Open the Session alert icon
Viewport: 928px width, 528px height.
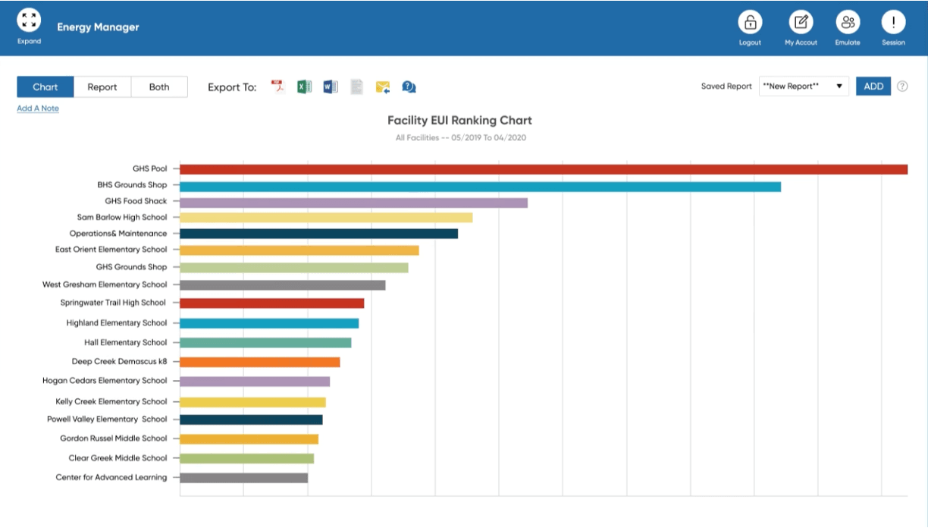893,22
